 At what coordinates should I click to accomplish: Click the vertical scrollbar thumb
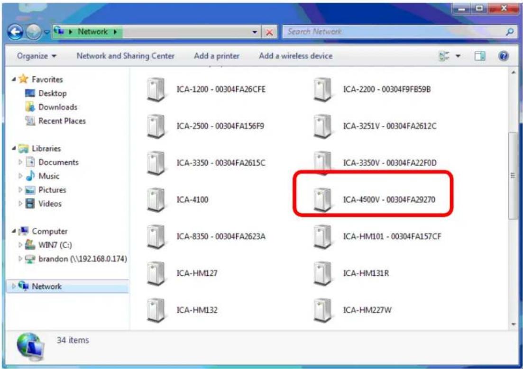pos(513,176)
